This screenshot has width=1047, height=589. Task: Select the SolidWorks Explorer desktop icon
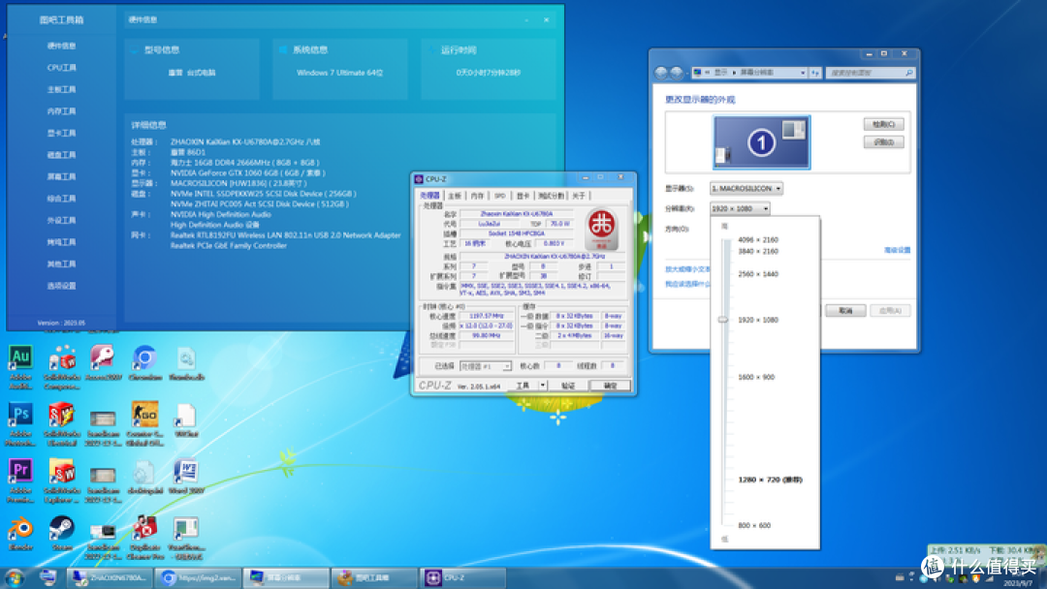coord(61,480)
